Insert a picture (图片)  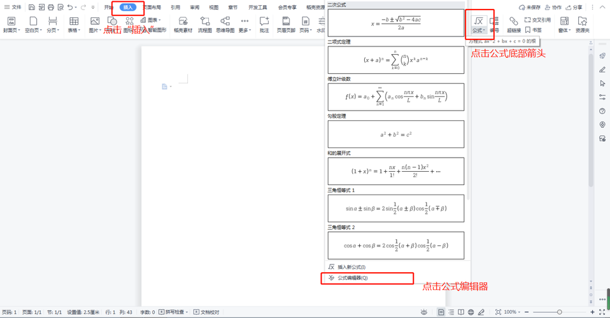(94, 25)
